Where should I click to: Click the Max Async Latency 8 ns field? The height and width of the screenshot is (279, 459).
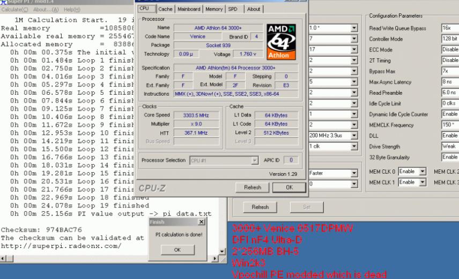(450, 82)
